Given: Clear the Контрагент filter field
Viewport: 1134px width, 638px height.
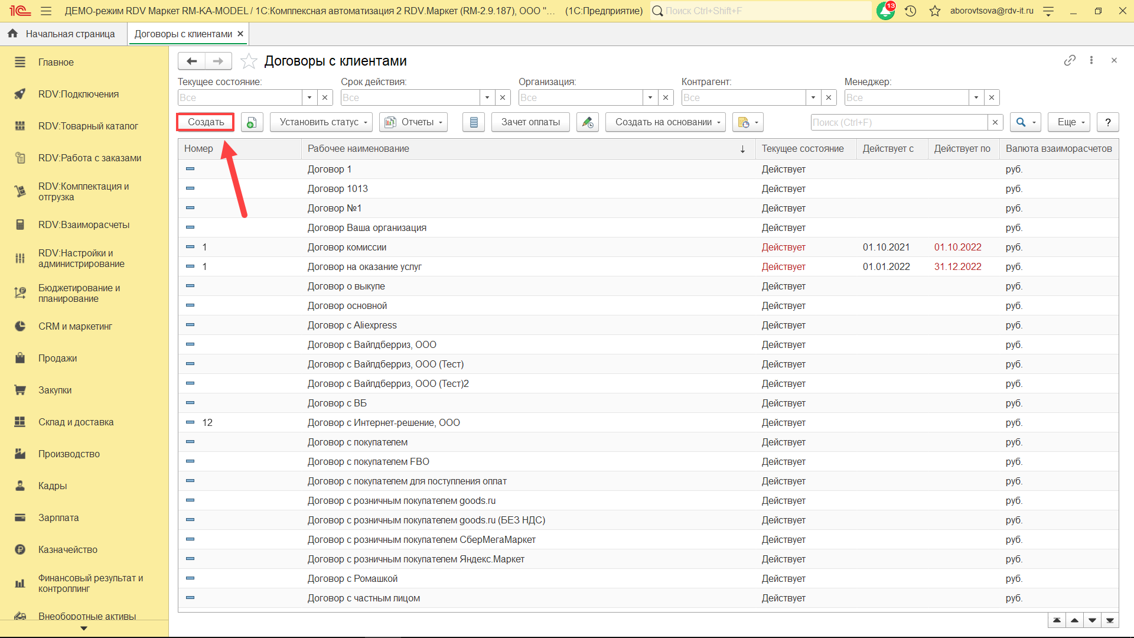Looking at the screenshot, I should point(829,97).
